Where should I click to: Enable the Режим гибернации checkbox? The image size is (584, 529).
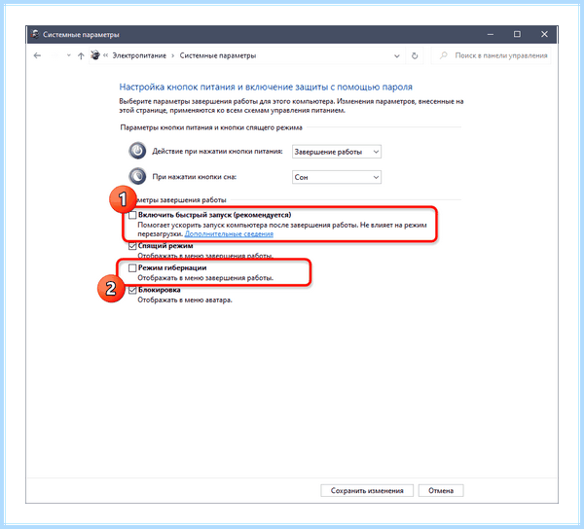point(132,267)
